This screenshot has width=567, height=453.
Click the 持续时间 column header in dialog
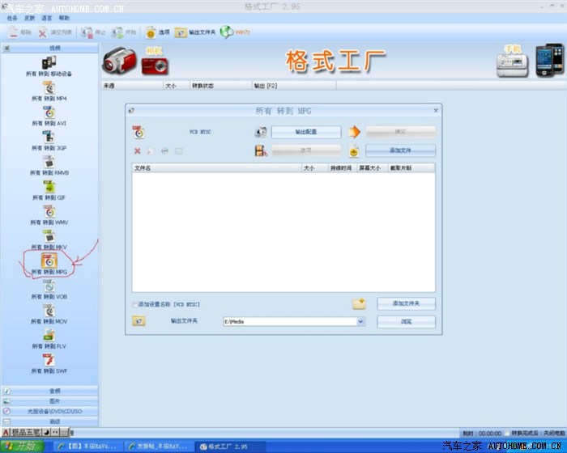click(342, 168)
